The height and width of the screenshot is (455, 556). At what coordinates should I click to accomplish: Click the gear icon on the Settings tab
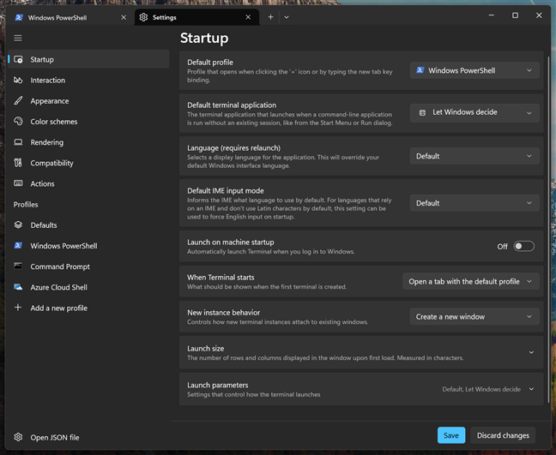click(143, 17)
